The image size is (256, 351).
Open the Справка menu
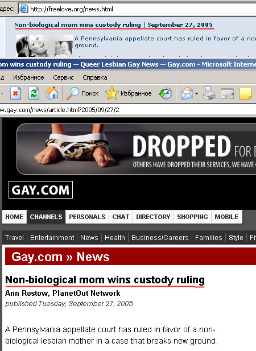point(95,77)
